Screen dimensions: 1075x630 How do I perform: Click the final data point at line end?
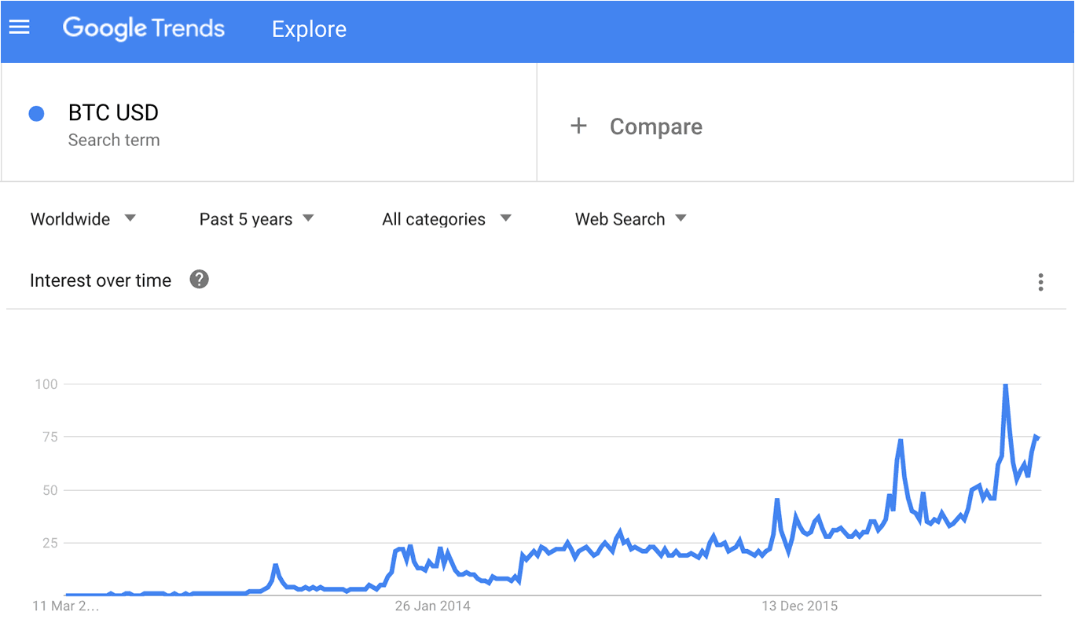point(1037,438)
